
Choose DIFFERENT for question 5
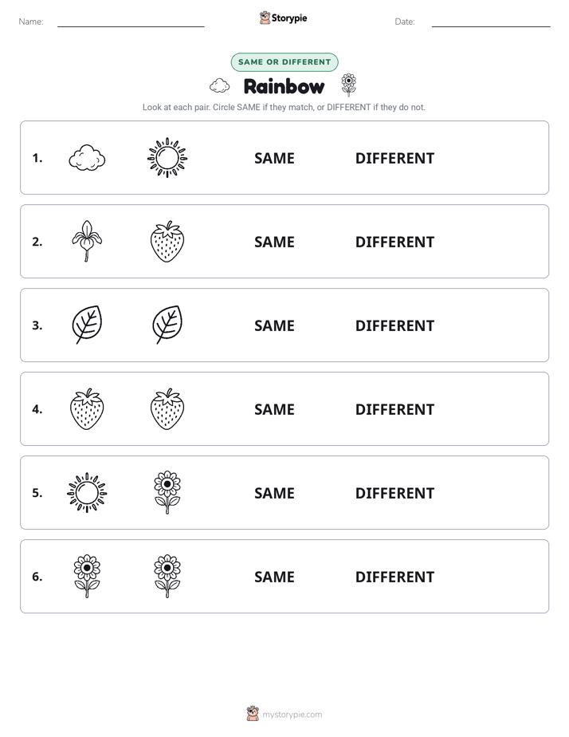coord(394,493)
